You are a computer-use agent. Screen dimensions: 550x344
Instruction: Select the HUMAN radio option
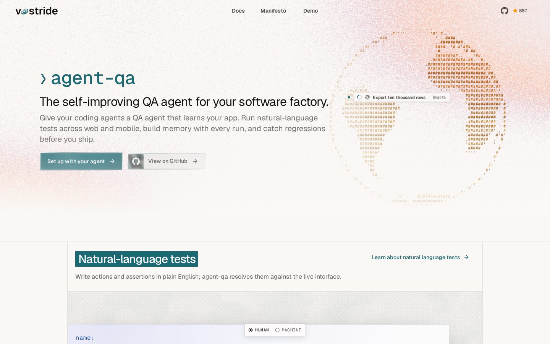pos(259,330)
